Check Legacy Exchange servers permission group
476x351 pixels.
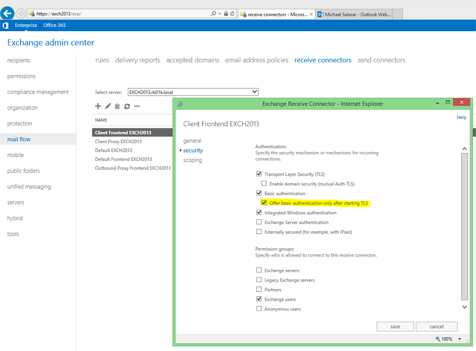pos(259,280)
